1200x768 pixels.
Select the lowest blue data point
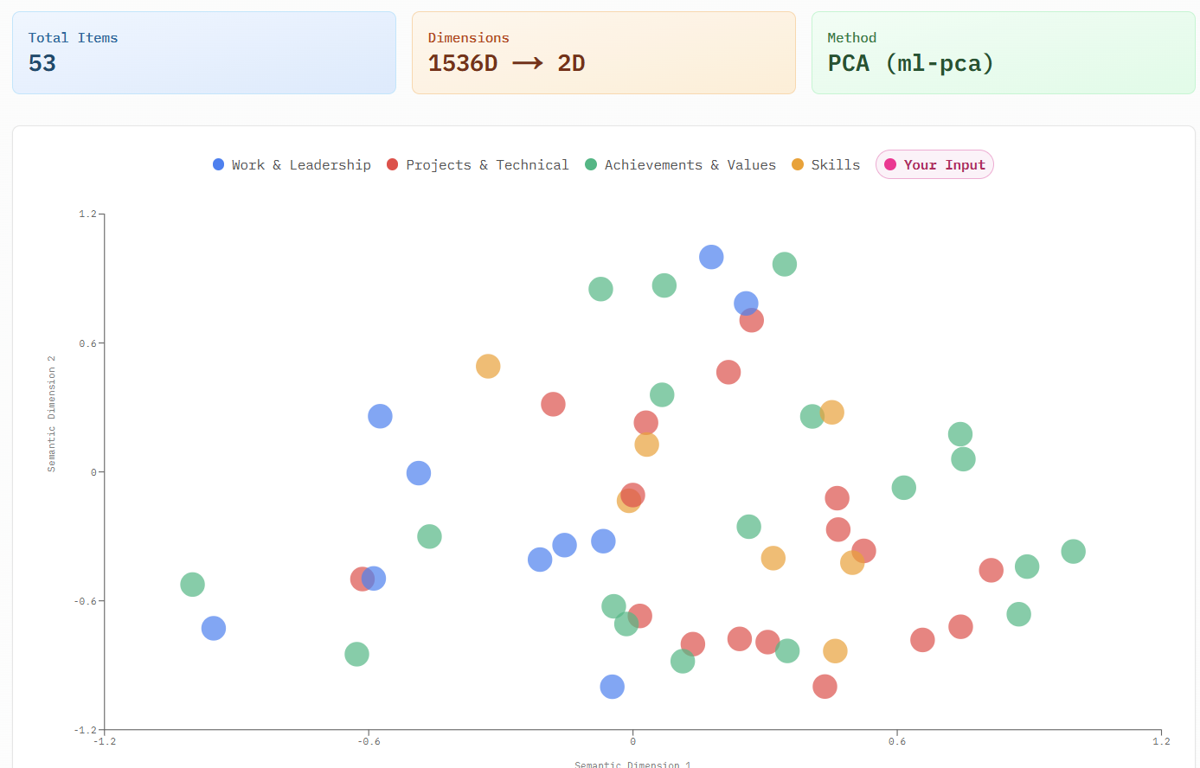613,687
